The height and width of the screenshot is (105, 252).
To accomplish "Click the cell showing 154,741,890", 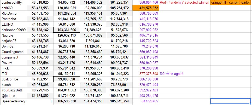I will (x=93, y=96).
